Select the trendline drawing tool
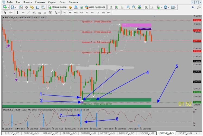This screenshot has width=203, height=136. click(28, 13)
